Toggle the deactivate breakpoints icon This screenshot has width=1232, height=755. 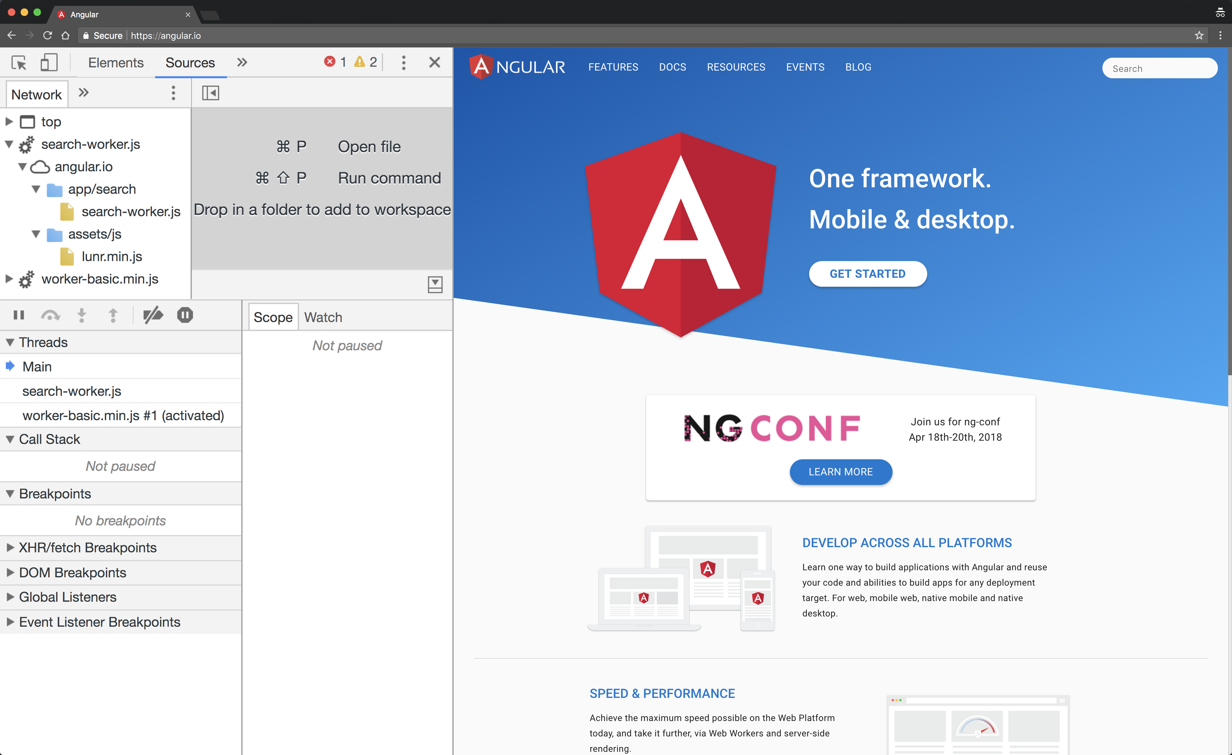click(153, 315)
